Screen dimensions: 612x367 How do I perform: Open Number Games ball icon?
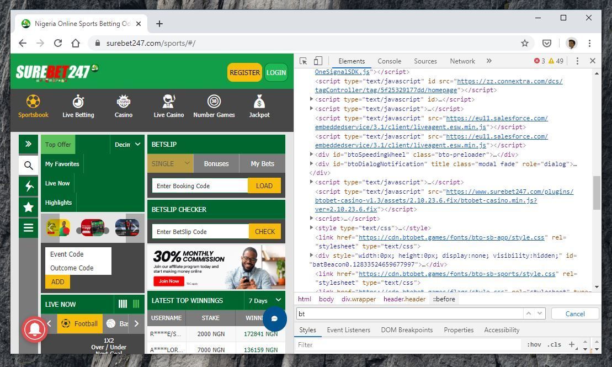click(x=214, y=102)
